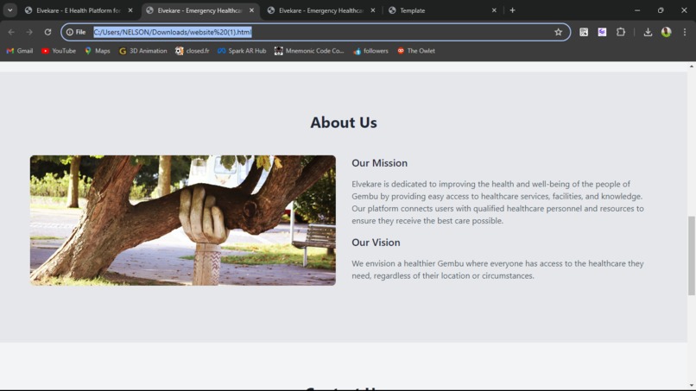
Task: Open Spark AR Hub bookmark
Action: point(242,51)
